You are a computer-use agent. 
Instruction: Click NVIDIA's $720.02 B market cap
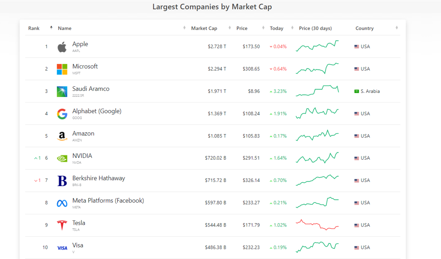point(215,158)
